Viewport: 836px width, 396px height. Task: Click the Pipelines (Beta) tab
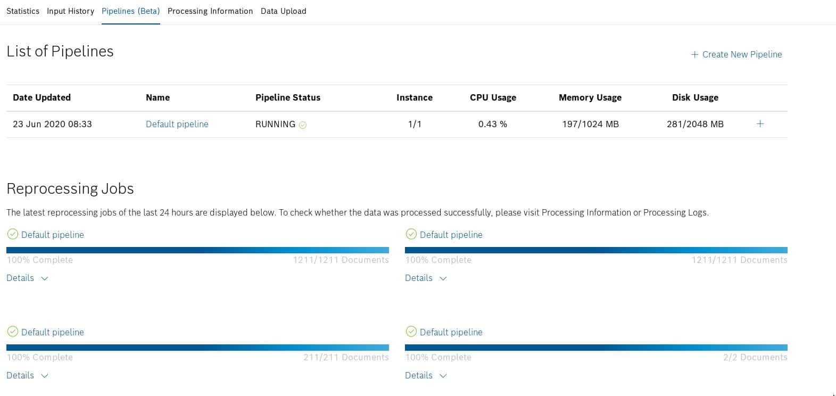pos(130,11)
